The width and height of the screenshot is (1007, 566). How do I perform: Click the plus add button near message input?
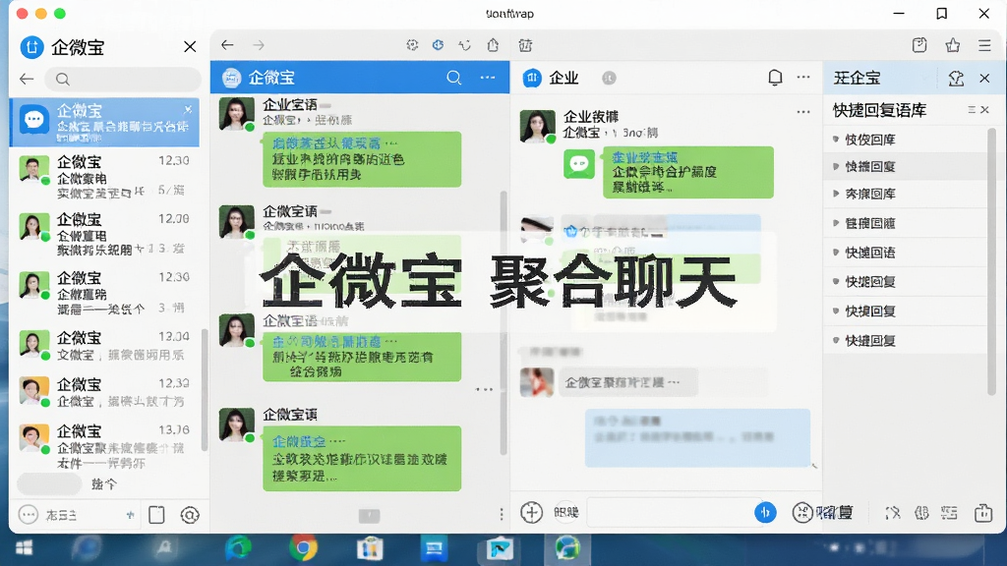pos(531,512)
